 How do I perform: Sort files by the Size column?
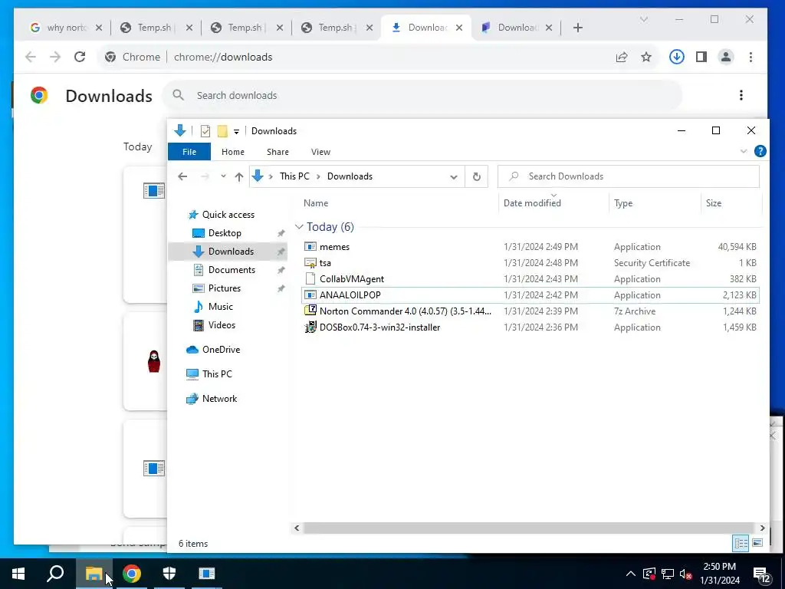731,202
